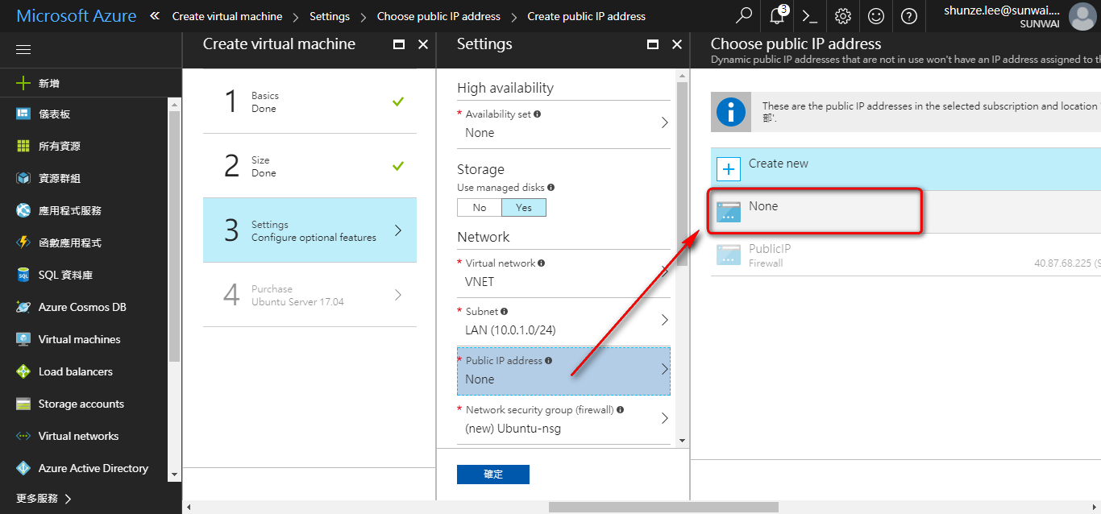Viewport: 1101px width, 514px height.
Task: Select the existing PublicIP Firewall entry
Action: [905, 255]
